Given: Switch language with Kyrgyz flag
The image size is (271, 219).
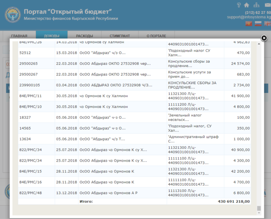Looking at the screenshot, I should tap(249, 24).
